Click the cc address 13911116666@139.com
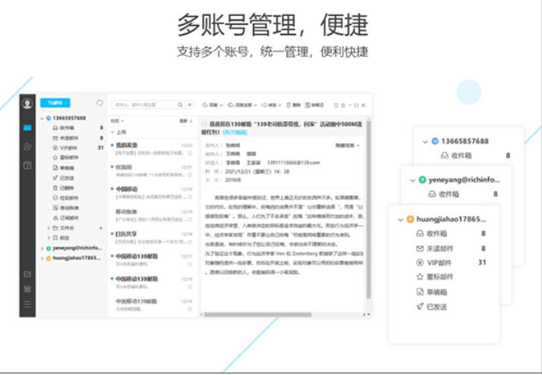 [294, 162]
